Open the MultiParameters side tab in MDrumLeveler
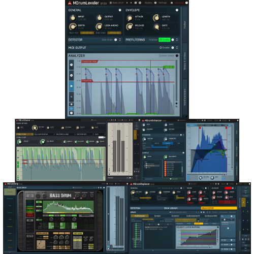The width and height of the screenshot is (254, 254). coord(185,98)
